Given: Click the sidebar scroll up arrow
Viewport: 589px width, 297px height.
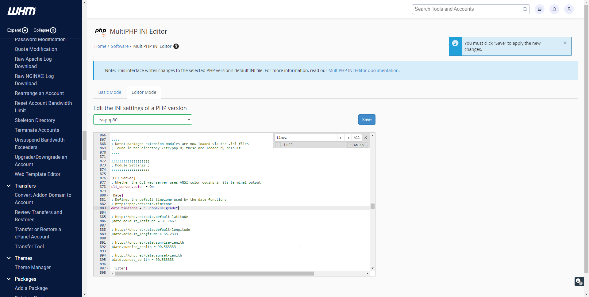Looking at the screenshot, I should coord(84,2).
